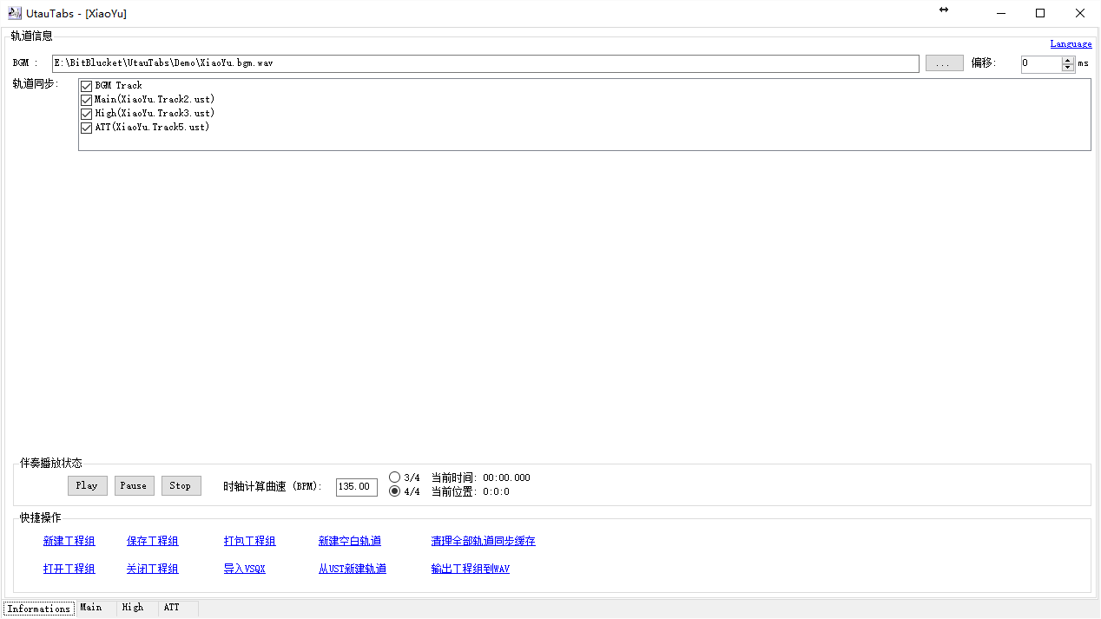The image size is (1101, 619).
Task: Close the project with 关闭工程组
Action: tap(153, 569)
